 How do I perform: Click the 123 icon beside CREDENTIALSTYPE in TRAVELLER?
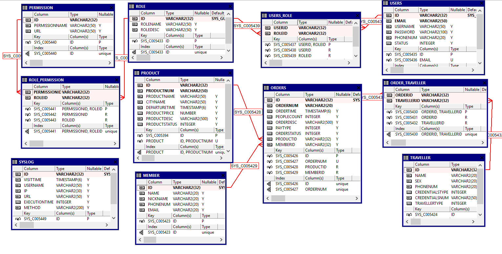[409, 192]
